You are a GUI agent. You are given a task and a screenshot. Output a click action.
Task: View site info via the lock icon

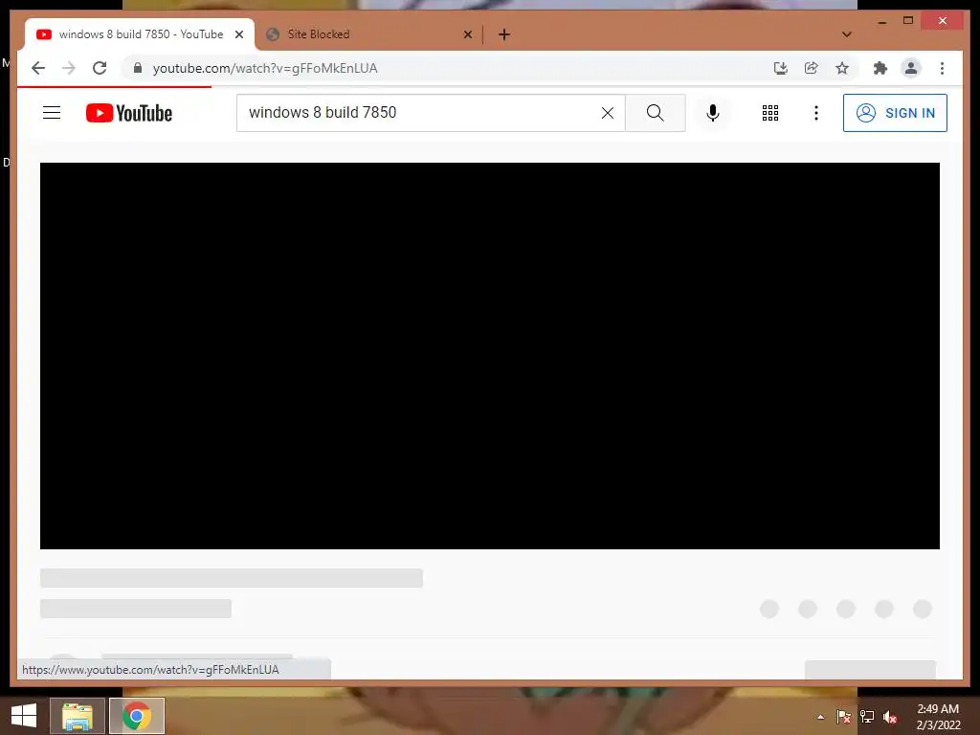(138, 68)
